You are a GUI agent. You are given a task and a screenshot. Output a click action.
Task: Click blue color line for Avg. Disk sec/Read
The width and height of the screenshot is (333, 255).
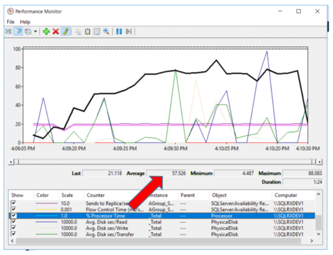coord(47,222)
